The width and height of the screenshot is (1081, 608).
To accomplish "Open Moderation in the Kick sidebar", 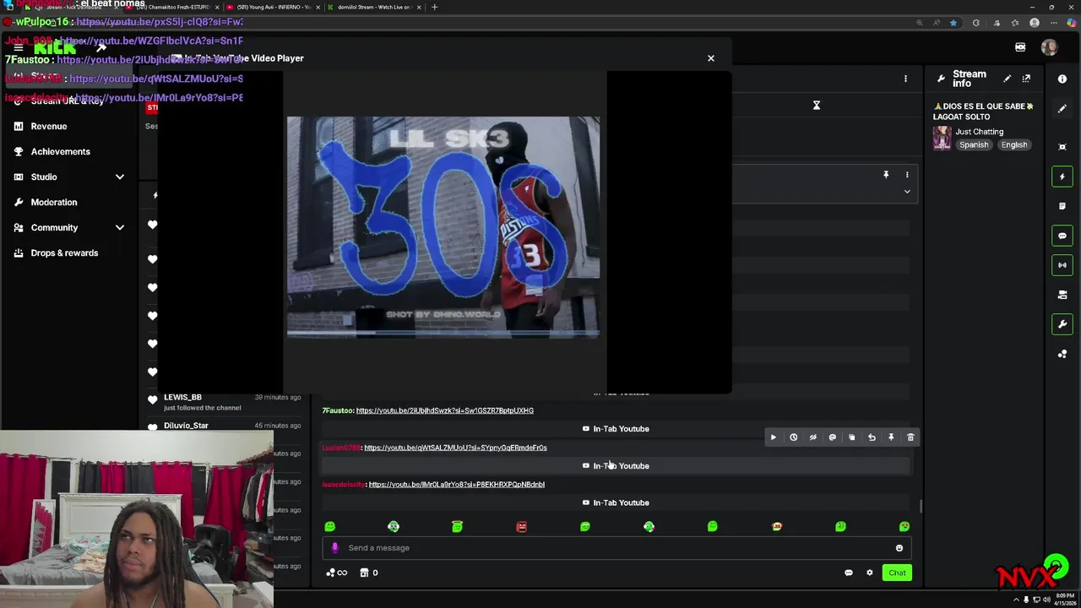I will (x=69, y=202).
